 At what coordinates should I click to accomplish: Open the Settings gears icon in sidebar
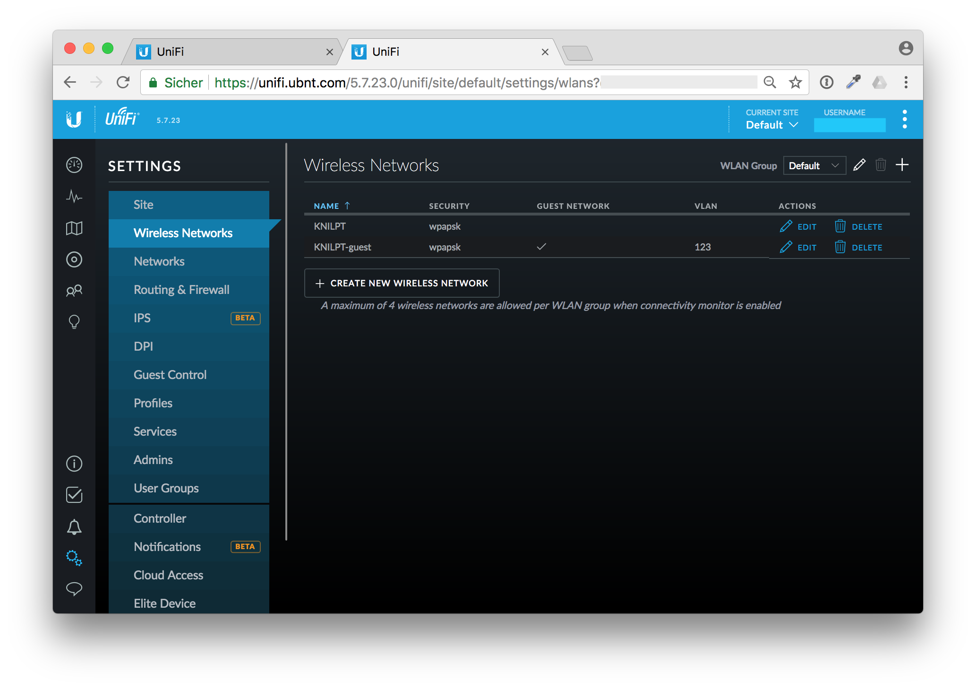(x=74, y=558)
